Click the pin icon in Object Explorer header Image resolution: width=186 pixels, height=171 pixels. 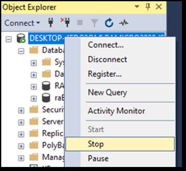148,7
